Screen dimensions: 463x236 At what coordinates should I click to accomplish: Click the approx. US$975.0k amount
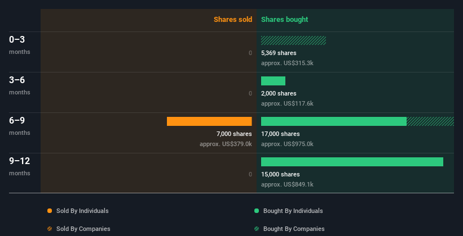[287, 144]
